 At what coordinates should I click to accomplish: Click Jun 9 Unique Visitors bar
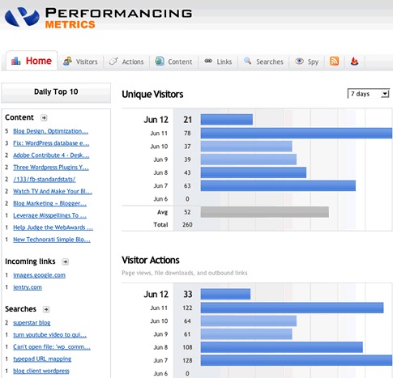[249, 159]
